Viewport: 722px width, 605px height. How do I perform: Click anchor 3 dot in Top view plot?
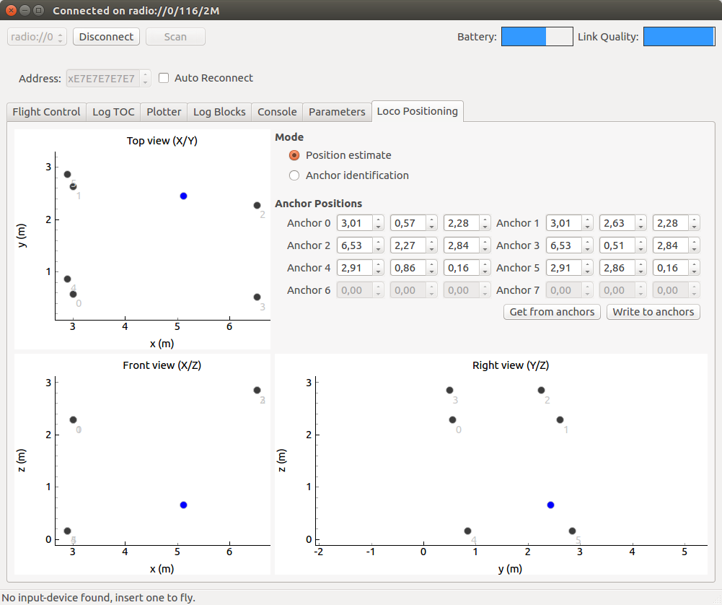point(257,297)
